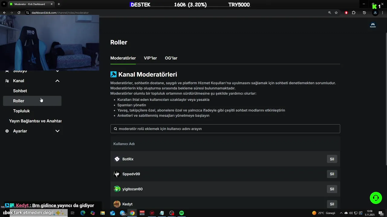
Task: Click the username yigitozan60
Action: click(x=132, y=189)
